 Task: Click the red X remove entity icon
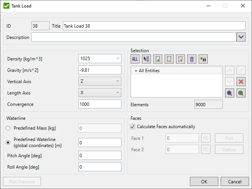pos(241,82)
